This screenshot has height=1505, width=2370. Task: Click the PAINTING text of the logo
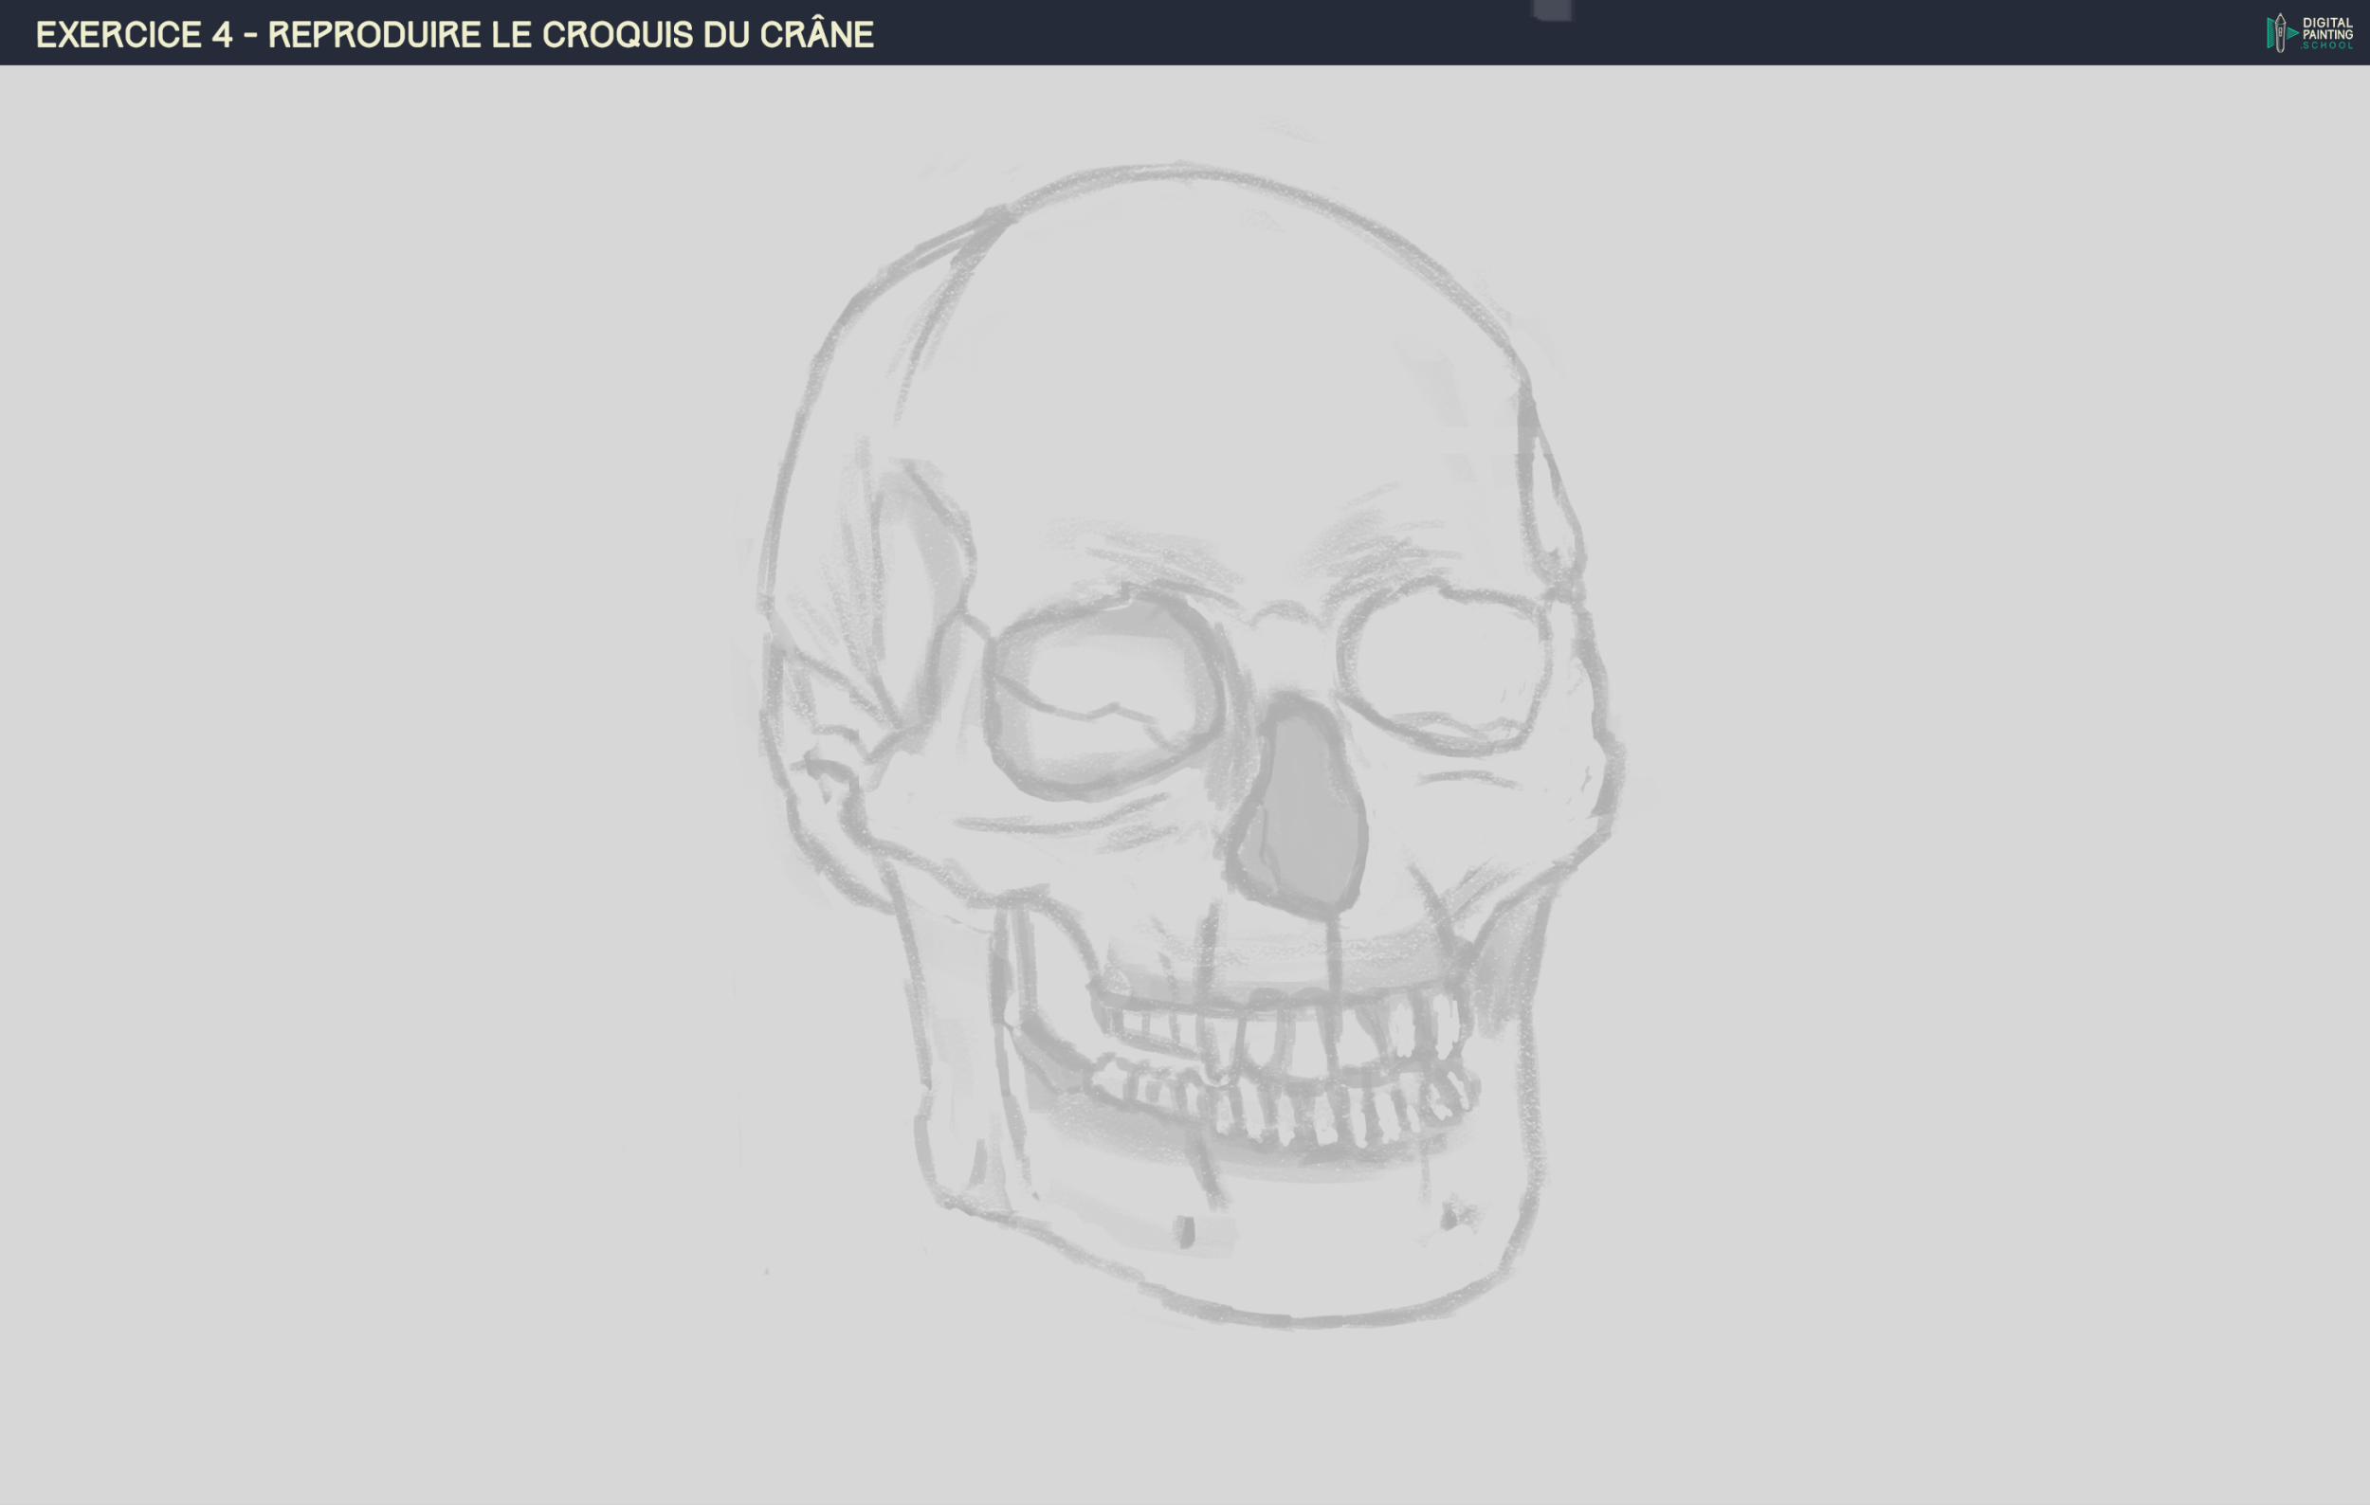2330,35
